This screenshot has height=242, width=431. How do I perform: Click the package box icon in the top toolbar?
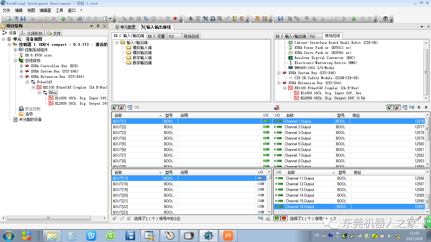point(242,19)
